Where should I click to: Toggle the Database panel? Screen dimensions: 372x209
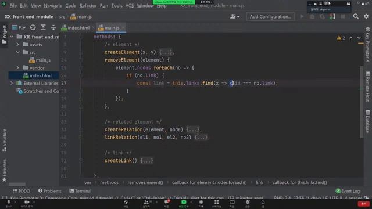(x=367, y=121)
